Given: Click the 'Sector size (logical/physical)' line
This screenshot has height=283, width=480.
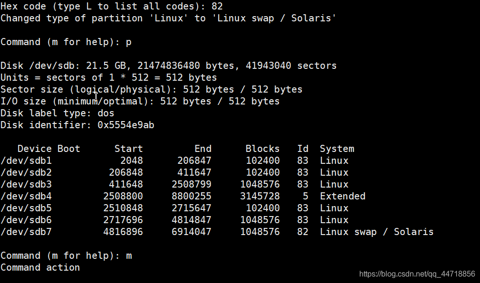Looking at the screenshot, I should point(151,90).
